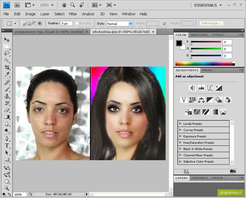Select the Move tool
Viewport: 246px width, 198px height.
pyautogui.click(x=7, y=40)
